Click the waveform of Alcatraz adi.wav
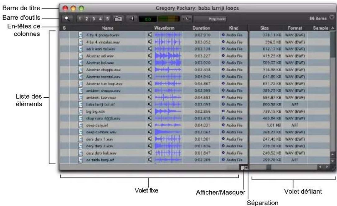 [x=168, y=56]
